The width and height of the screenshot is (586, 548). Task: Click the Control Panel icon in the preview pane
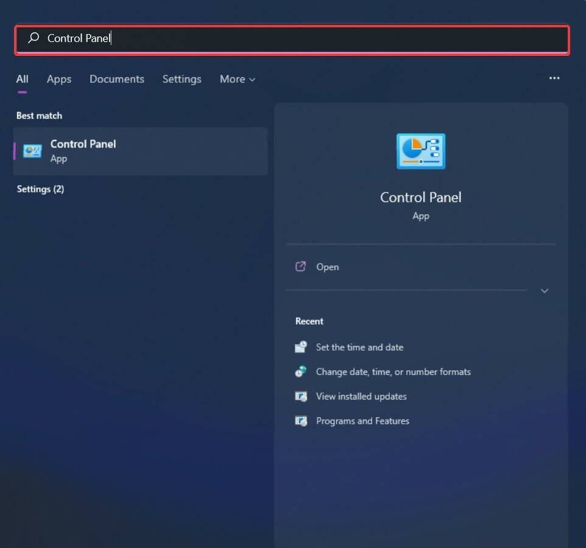point(420,151)
